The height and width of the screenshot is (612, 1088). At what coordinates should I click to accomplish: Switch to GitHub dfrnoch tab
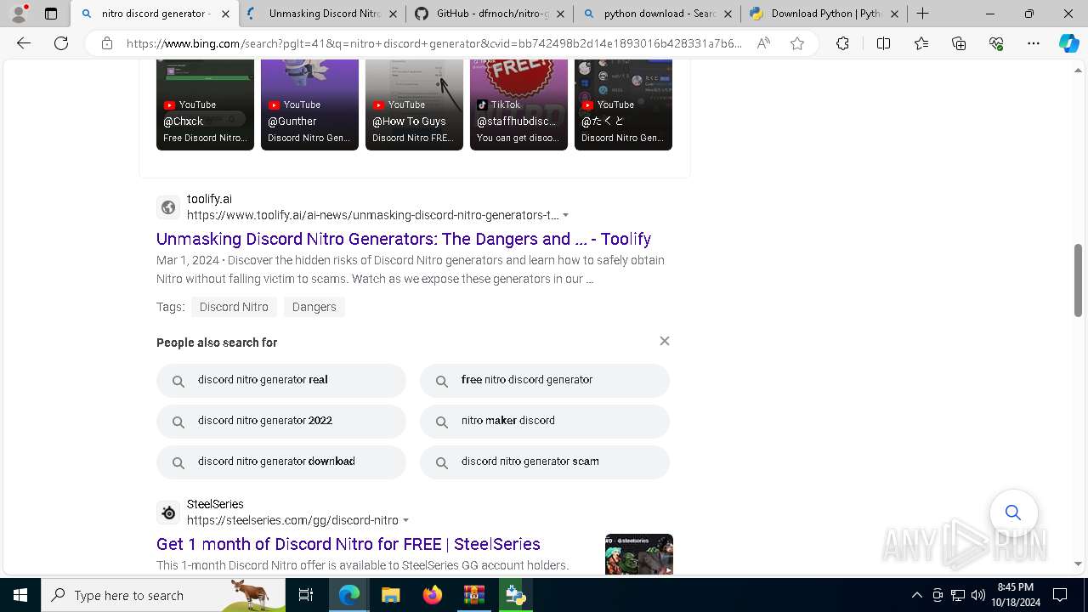pyautogui.click(x=490, y=14)
